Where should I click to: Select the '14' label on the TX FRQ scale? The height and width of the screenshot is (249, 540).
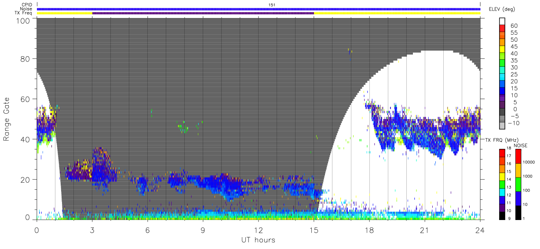(509, 179)
